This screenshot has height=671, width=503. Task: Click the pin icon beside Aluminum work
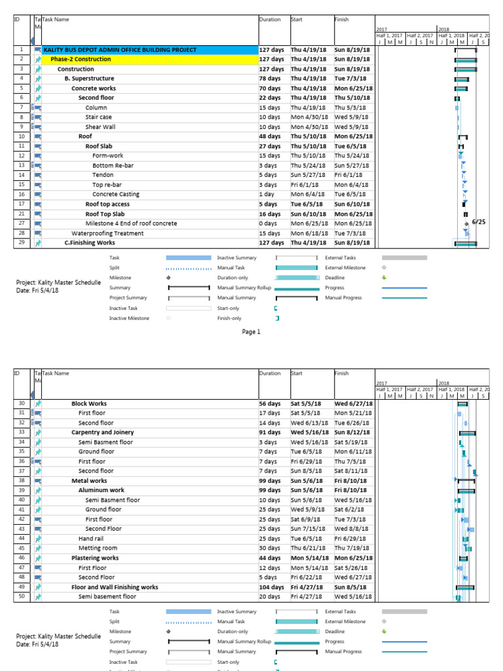coord(38,490)
